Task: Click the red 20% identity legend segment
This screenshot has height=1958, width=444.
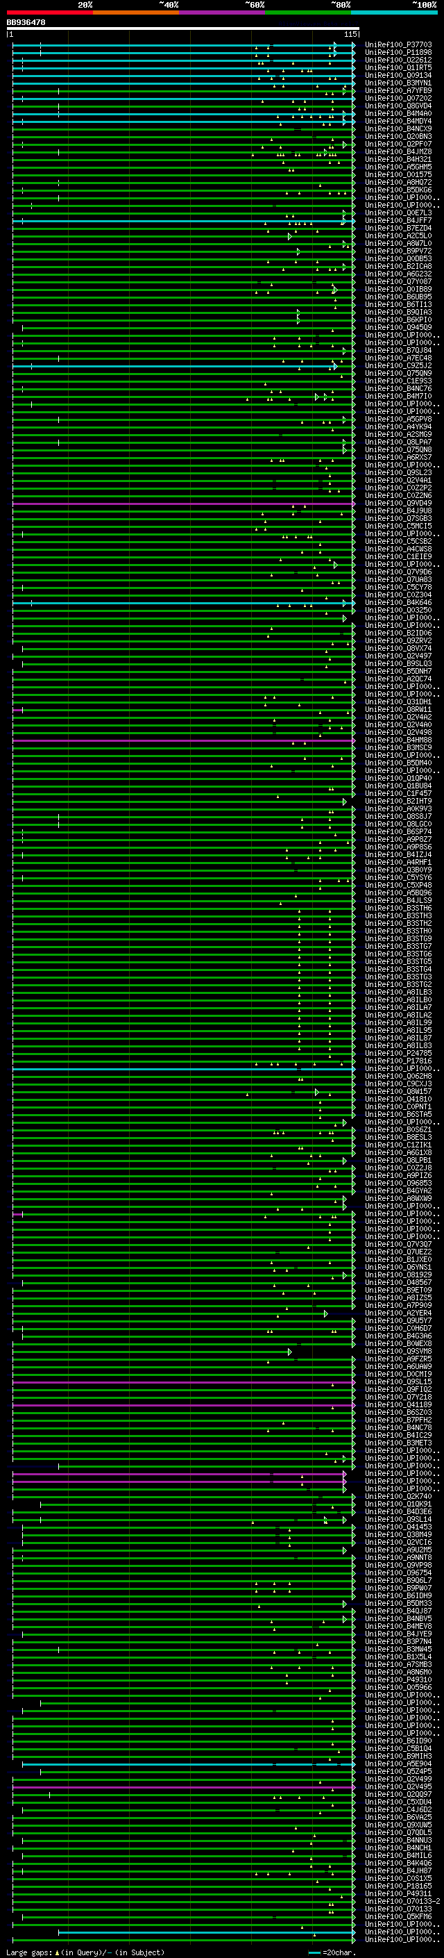Action: tap(49, 13)
